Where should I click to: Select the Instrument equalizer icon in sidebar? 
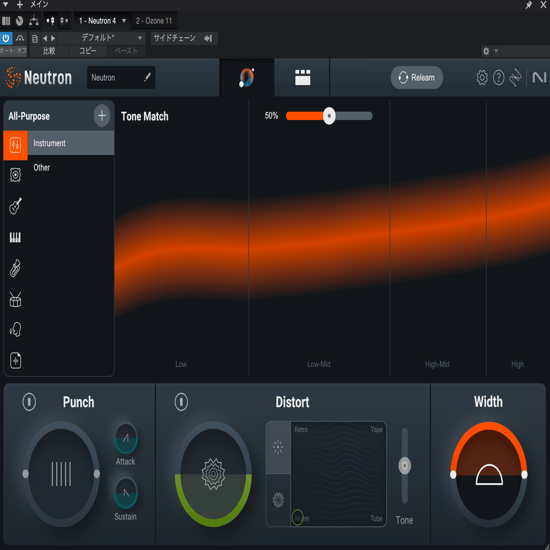pyautogui.click(x=16, y=145)
